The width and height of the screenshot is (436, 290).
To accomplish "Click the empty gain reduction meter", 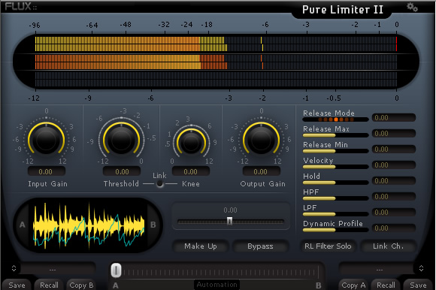I will (216, 80).
